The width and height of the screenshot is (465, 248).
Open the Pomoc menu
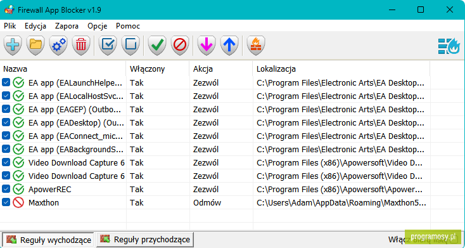point(128,26)
